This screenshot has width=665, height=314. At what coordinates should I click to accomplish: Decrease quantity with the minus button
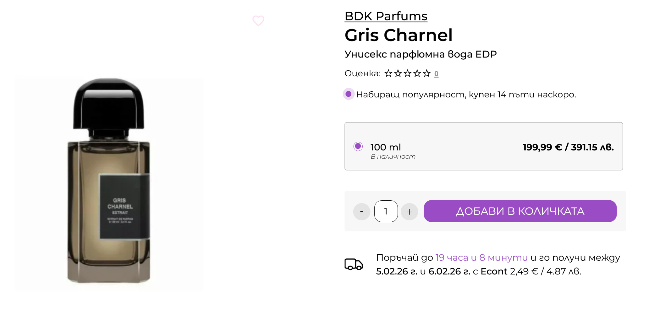point(361,212)
